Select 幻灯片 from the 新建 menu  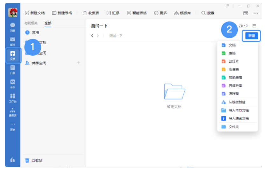click(233, 61)
